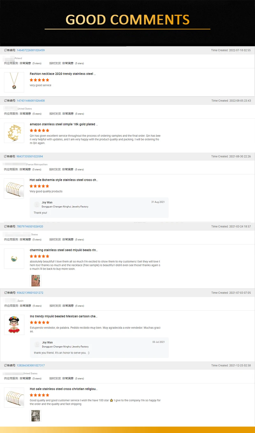The height and width of the screenshot is (433, 255).
Task: Click star rating under amazon stainless steel ring
Action: coord(40,130)
